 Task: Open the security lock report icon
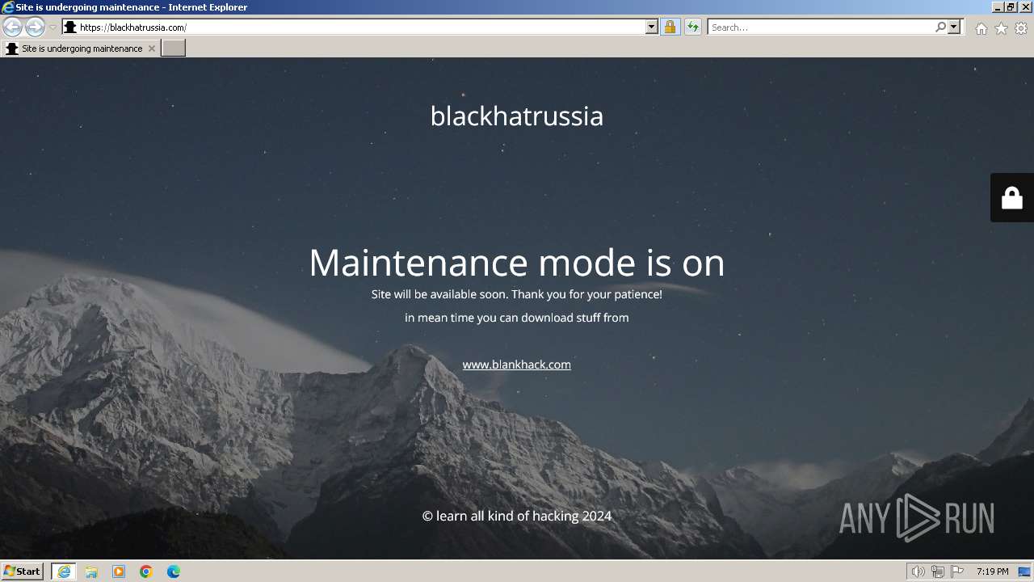click(x=670, y=27)
